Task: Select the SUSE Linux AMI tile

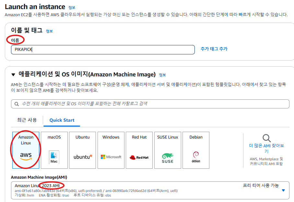Action: tap(168, 150)
